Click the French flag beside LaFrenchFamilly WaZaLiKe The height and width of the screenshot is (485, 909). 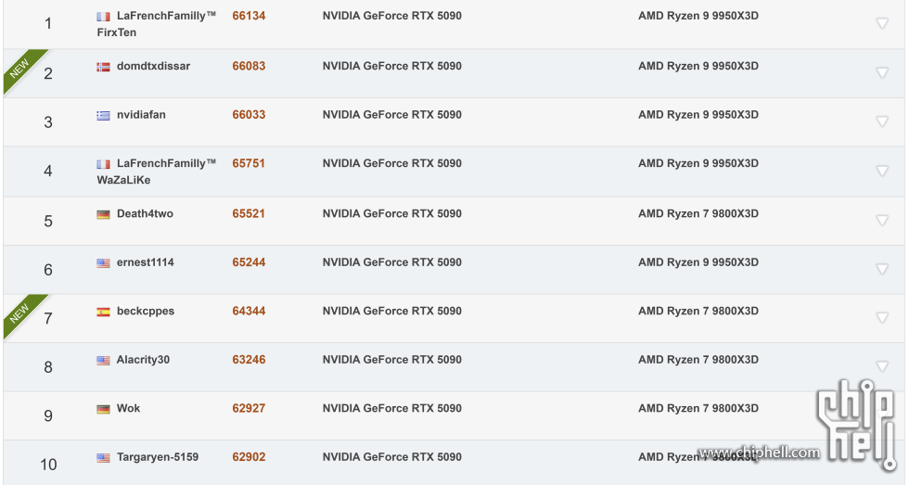coord(103,164)
